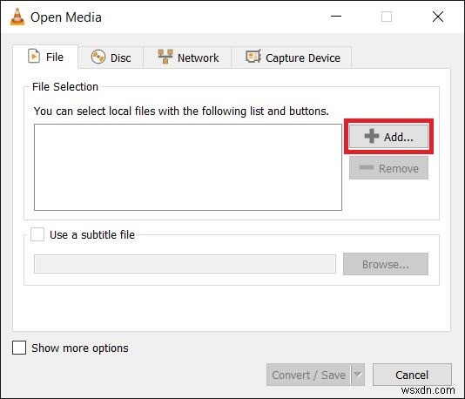Switch to the Disc tab

(111, 57)
